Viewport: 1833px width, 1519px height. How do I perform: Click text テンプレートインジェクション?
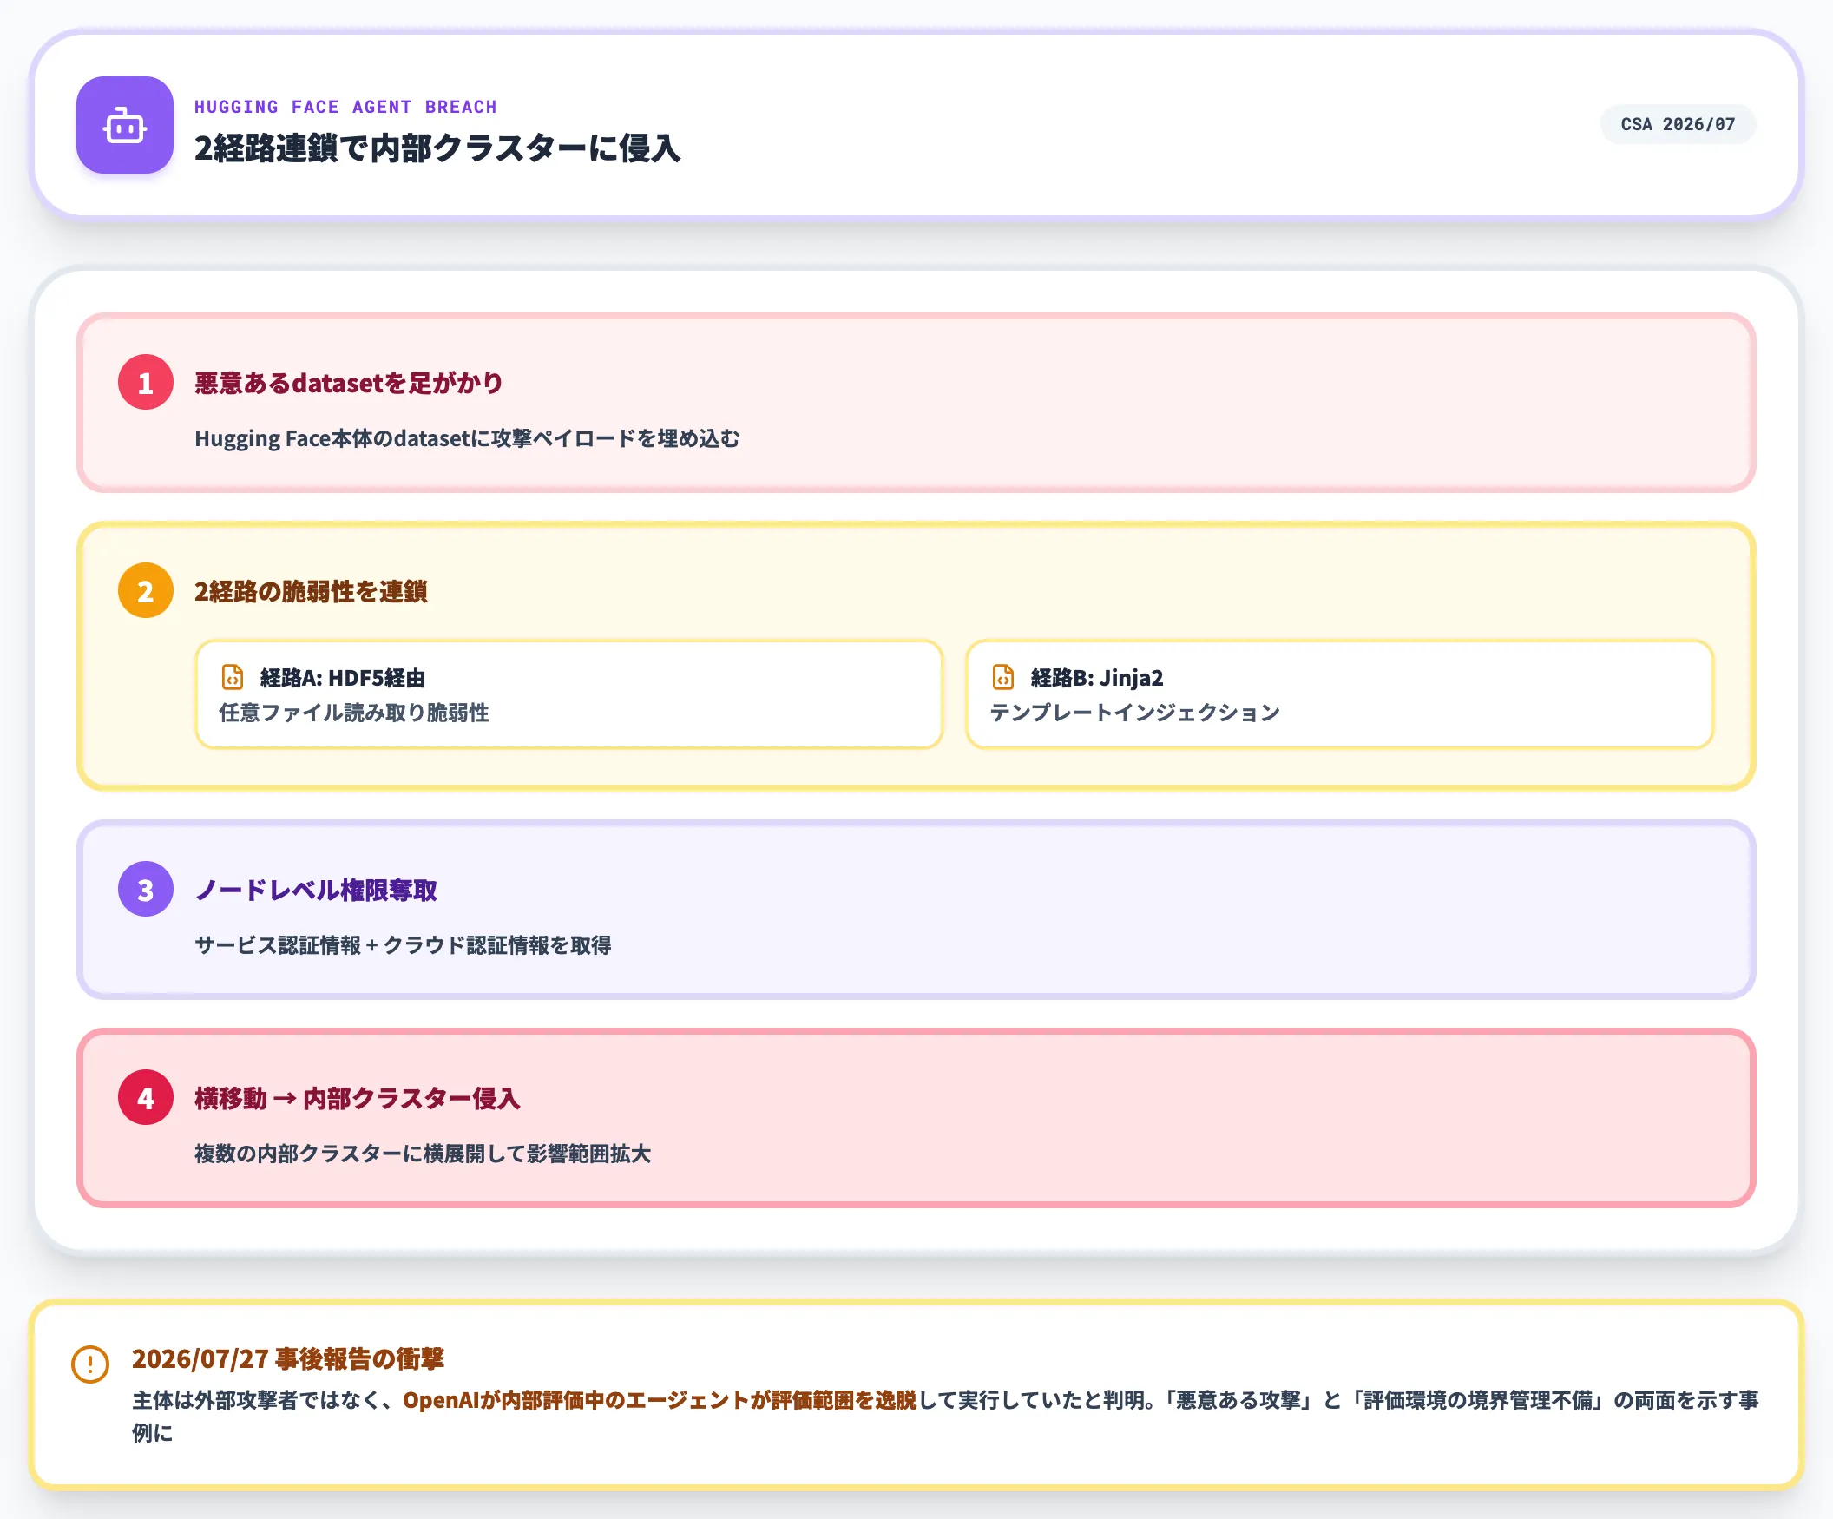pyautogui.click(x=1134, y=713)
